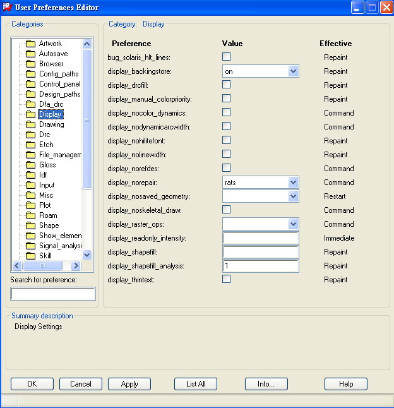Click the Design_paths folder icon
394x408 pixels.
30,94
